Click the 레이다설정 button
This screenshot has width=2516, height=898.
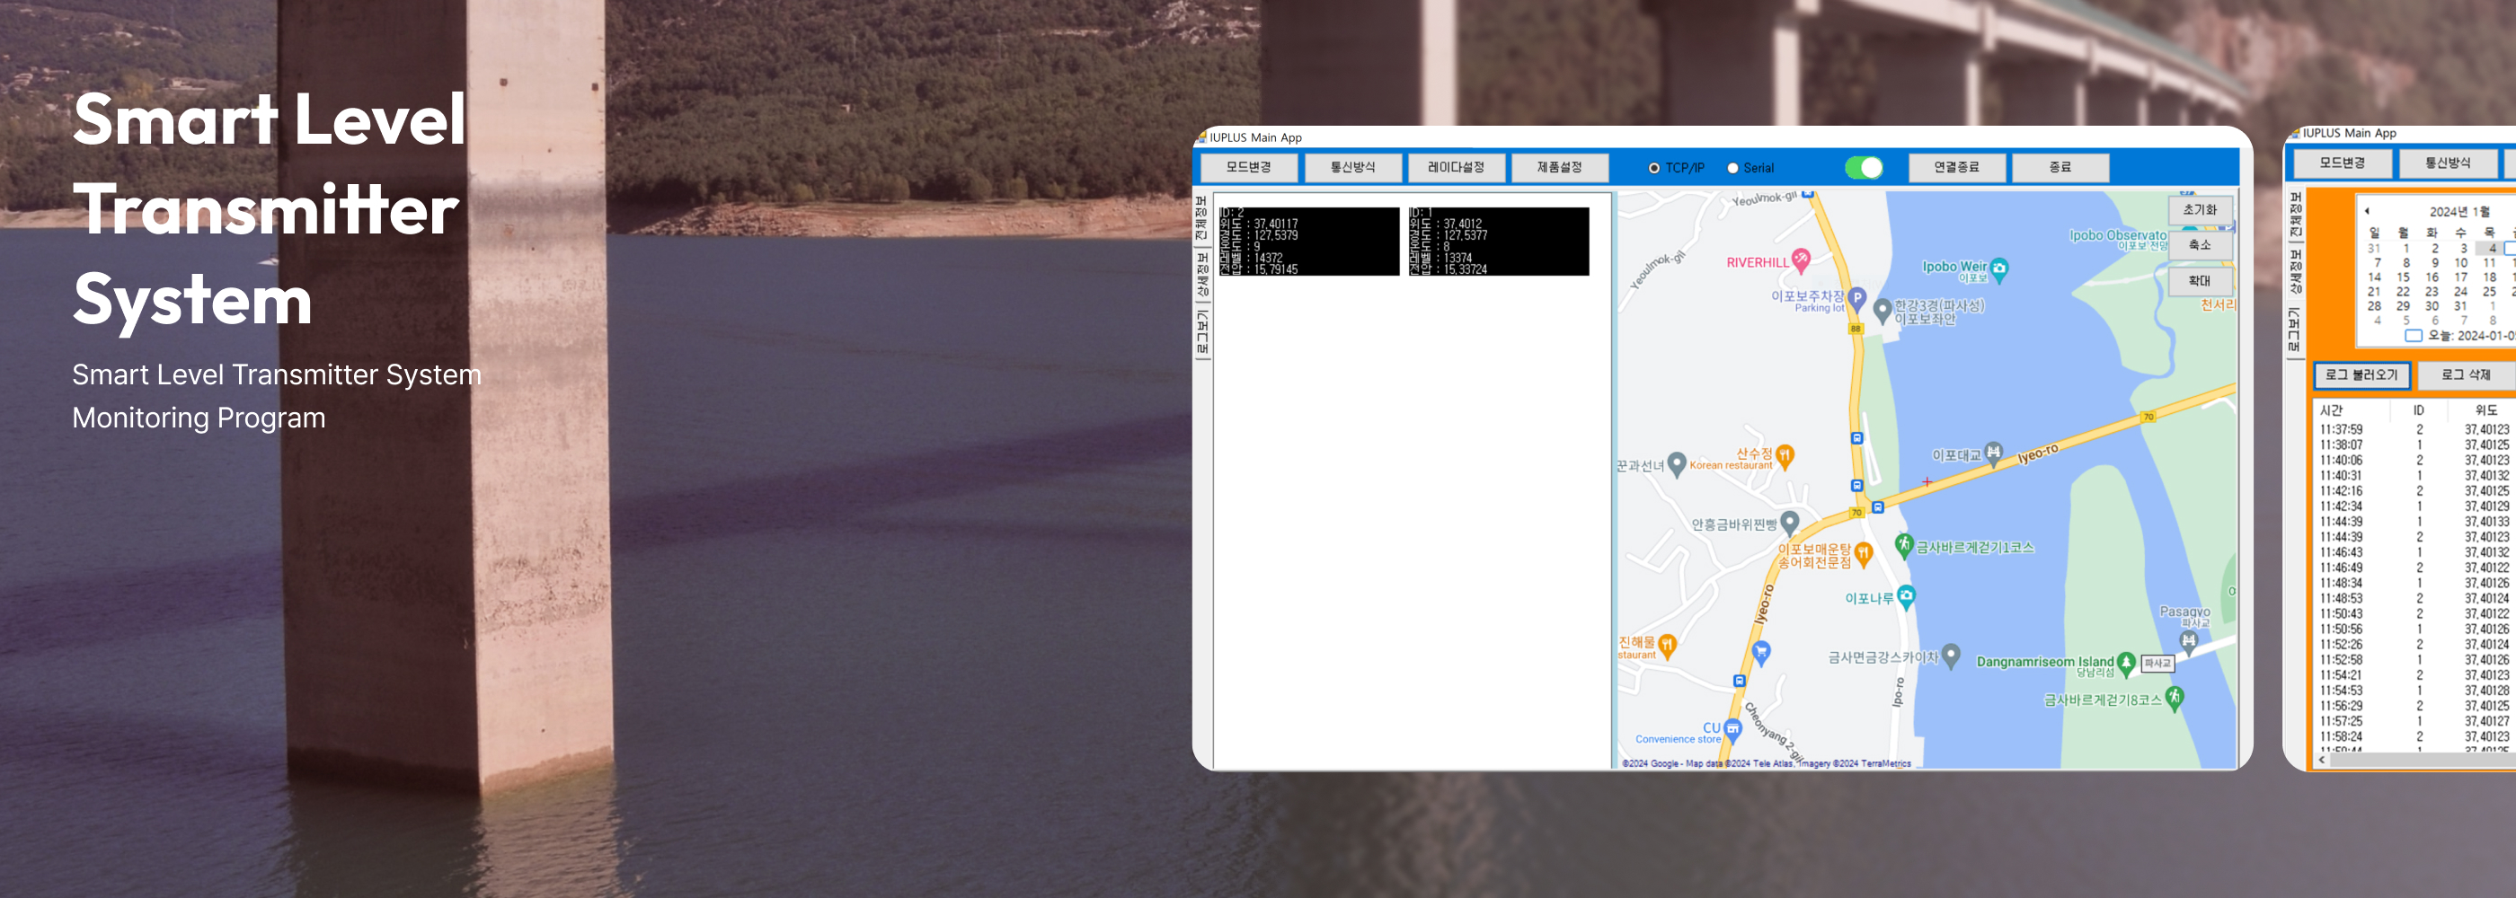pos(1456,167)
